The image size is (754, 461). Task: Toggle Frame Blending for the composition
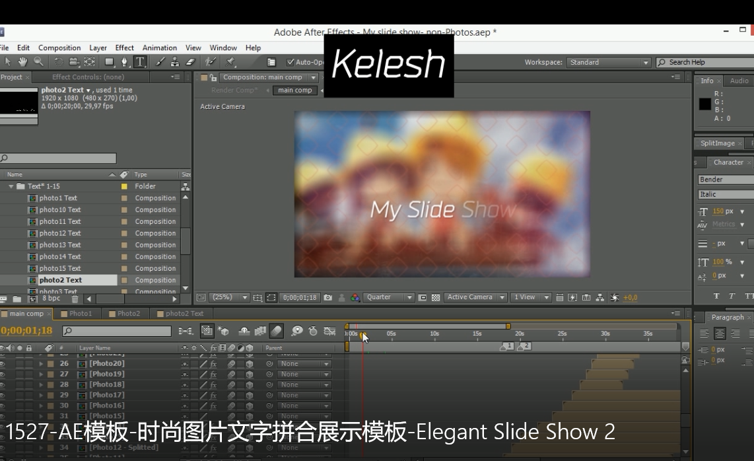[x=260, y=331]
